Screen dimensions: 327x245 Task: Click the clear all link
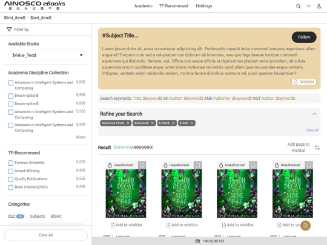coord(312,130)
